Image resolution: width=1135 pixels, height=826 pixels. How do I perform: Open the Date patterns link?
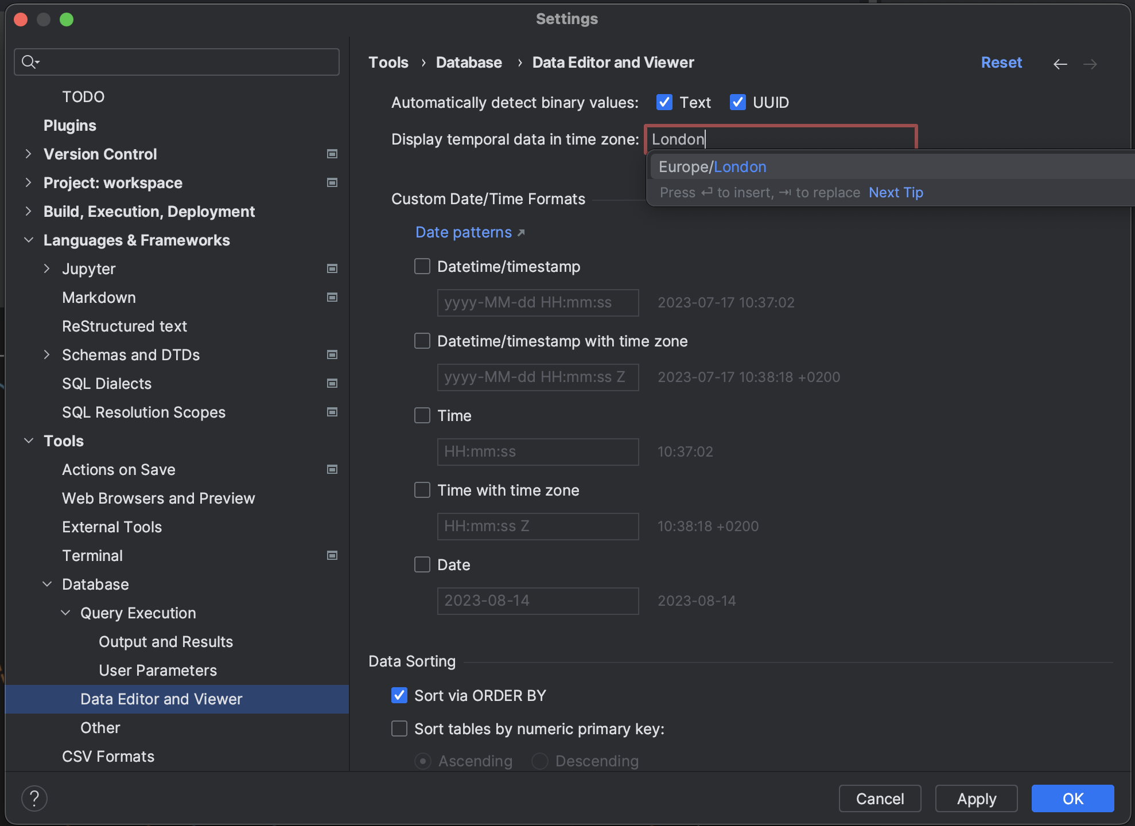point(464,232)
